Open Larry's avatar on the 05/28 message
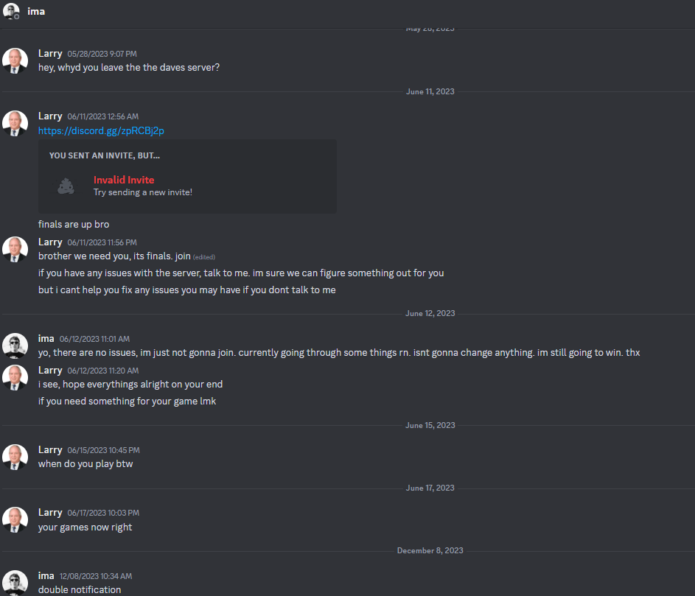 (x=15, y=60)
